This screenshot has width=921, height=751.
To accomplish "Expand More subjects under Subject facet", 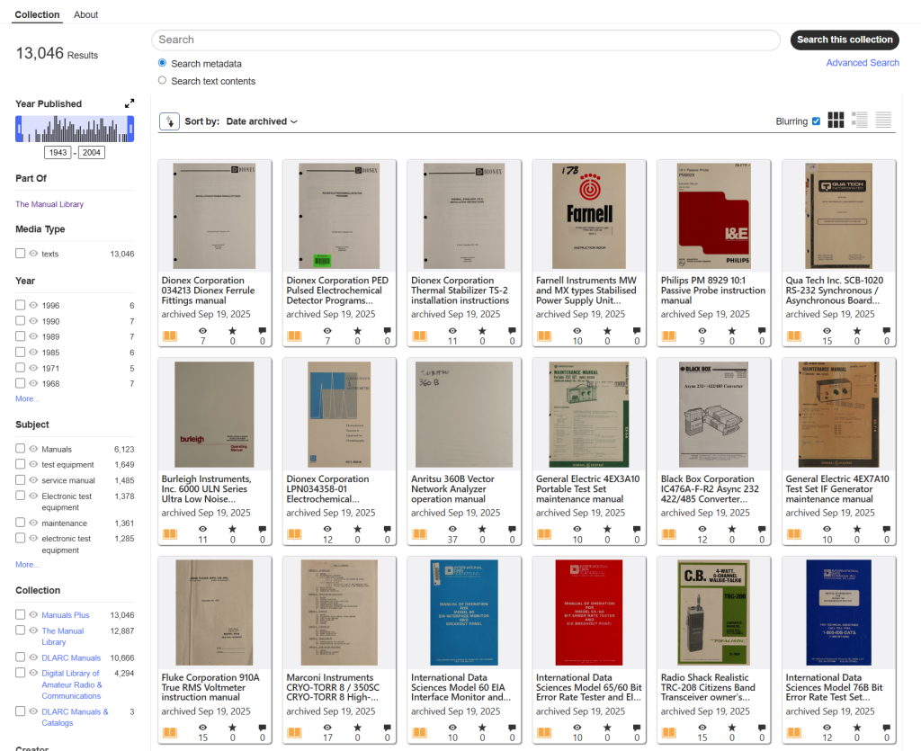I will [x=27, y=565].
